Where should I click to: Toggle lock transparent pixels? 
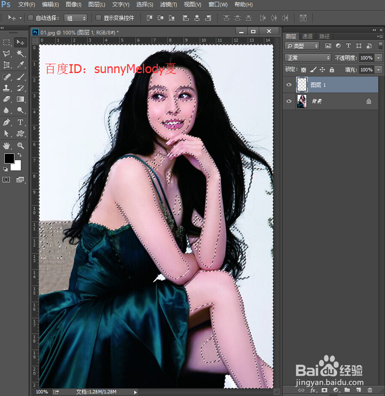click(x=304, y=70)
